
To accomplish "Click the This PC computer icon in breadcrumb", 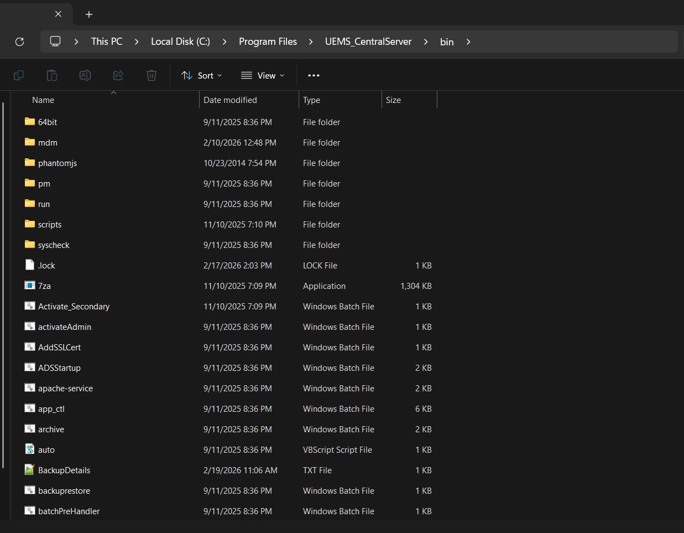I will tap(55, 41).
